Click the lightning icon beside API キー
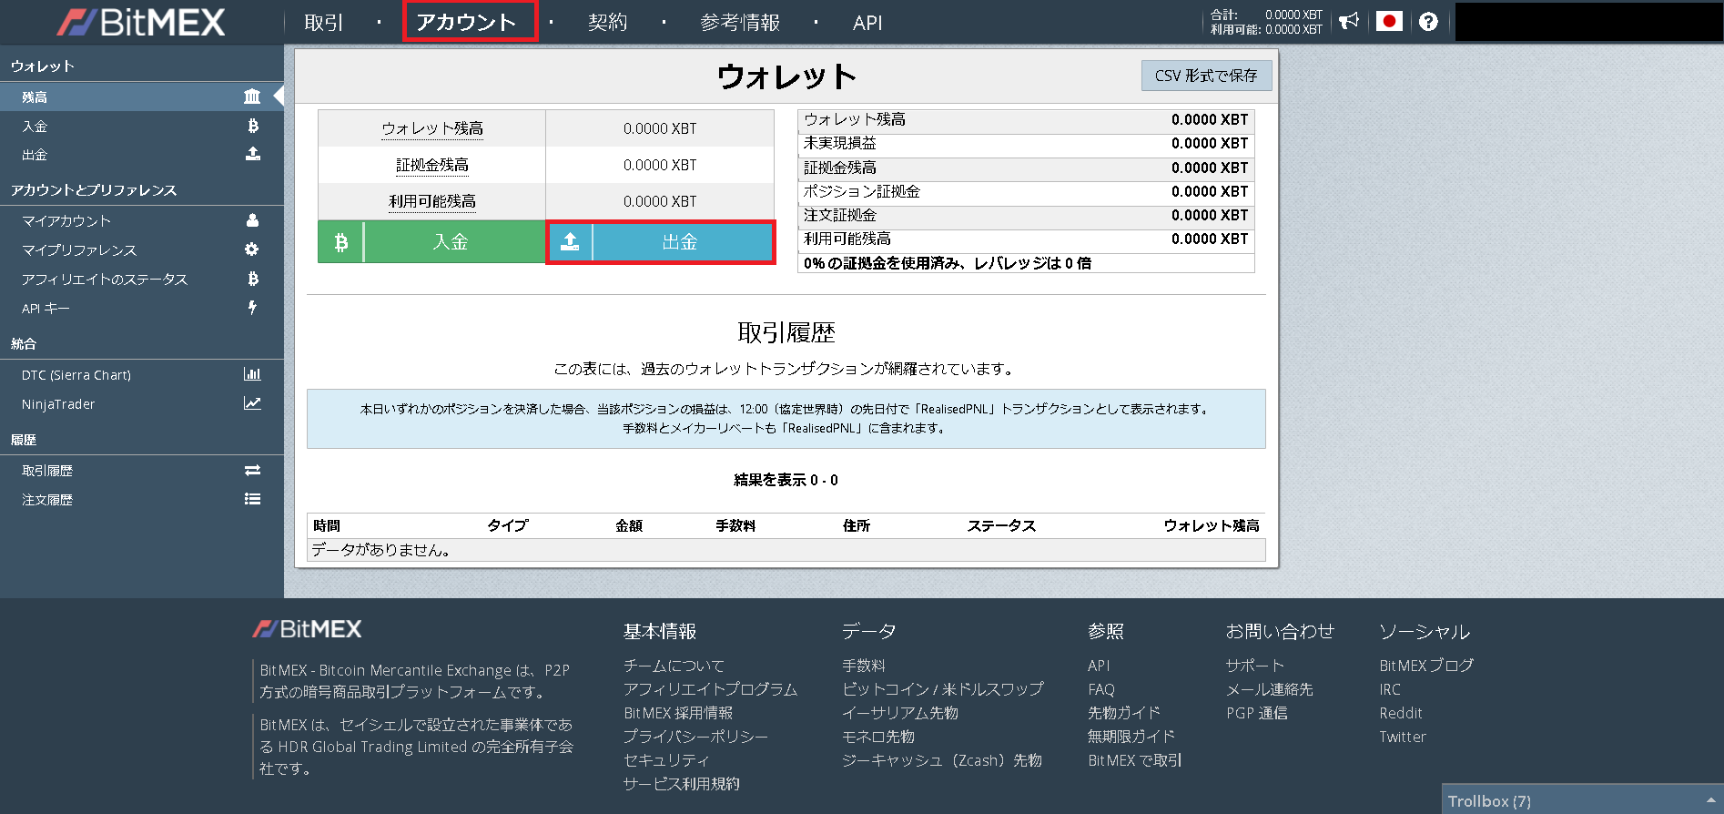 [x=252, y=308]
